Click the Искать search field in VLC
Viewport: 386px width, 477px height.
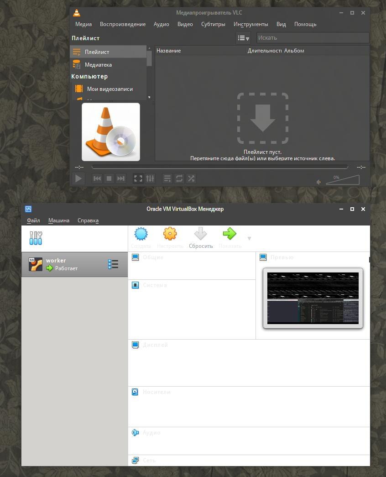(x=313, y=38)
